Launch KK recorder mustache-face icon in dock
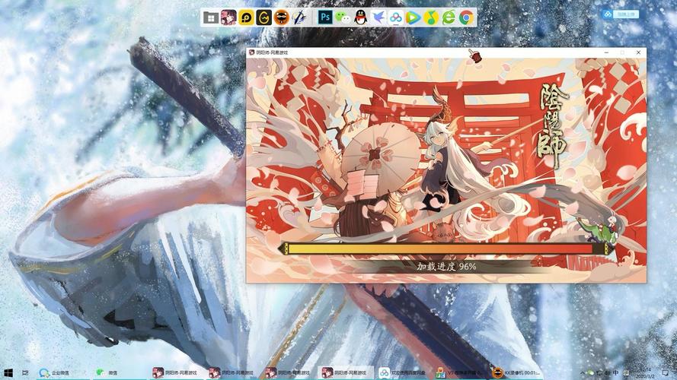 (282, 17)
